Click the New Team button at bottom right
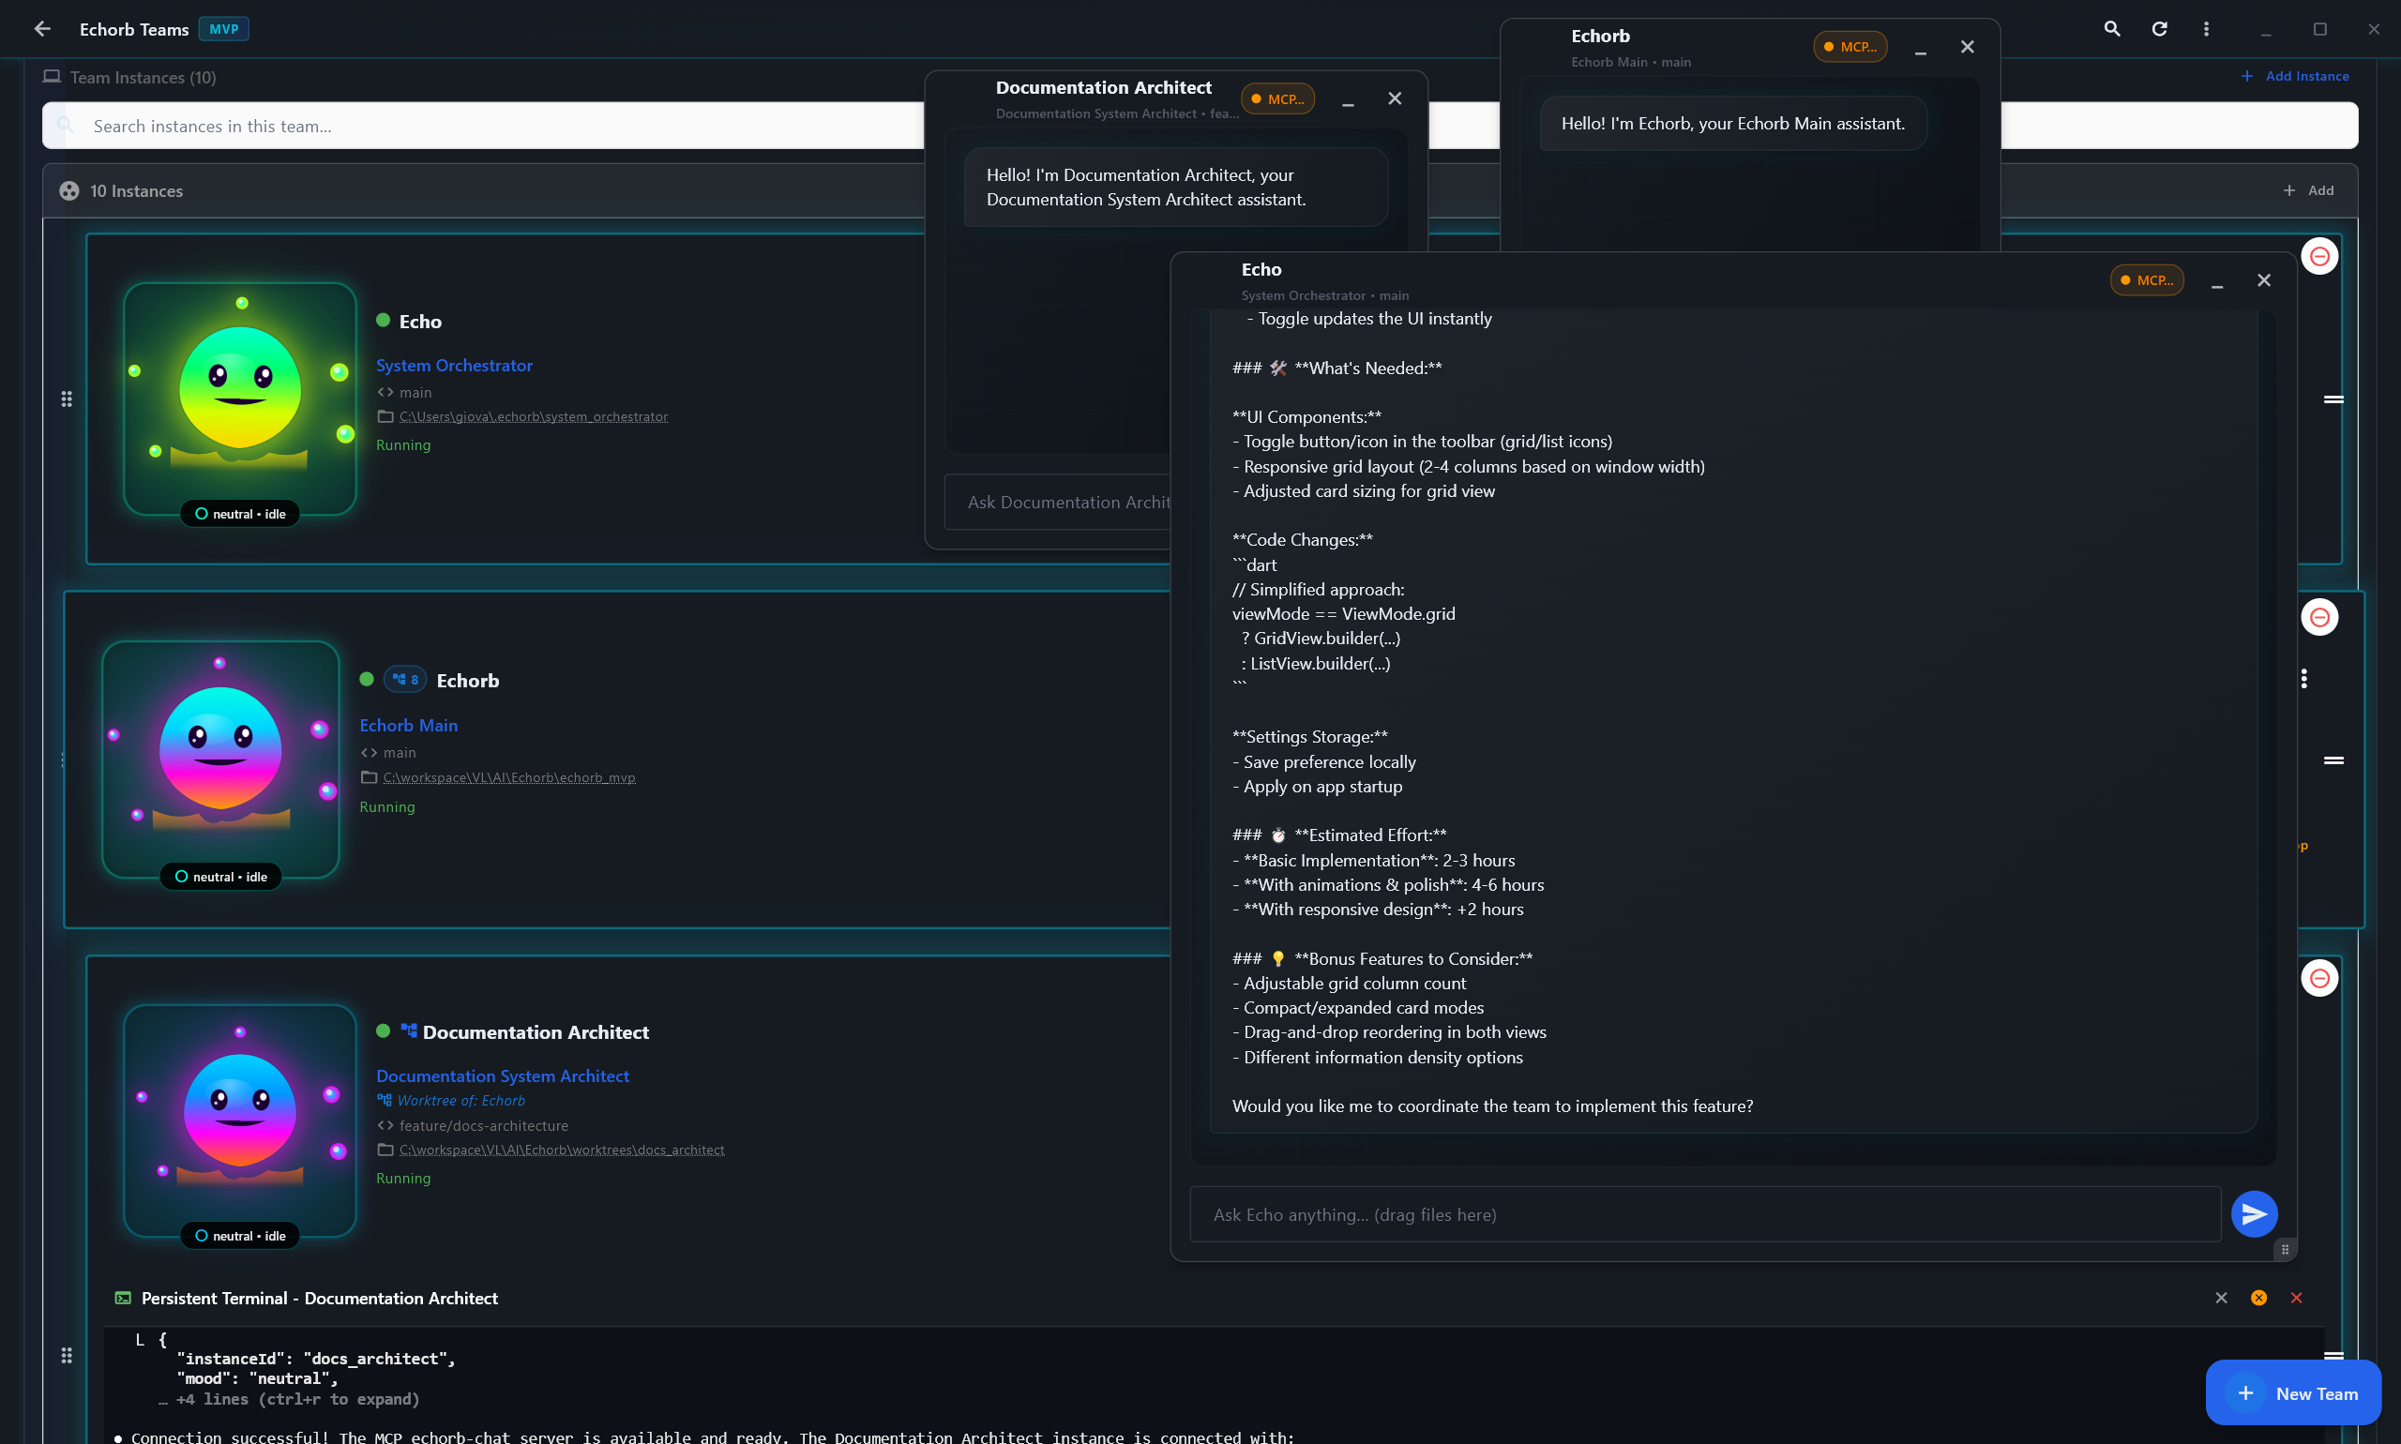The height and width of the screenshot is (1444, 2401). (x=2293, y=1392)
